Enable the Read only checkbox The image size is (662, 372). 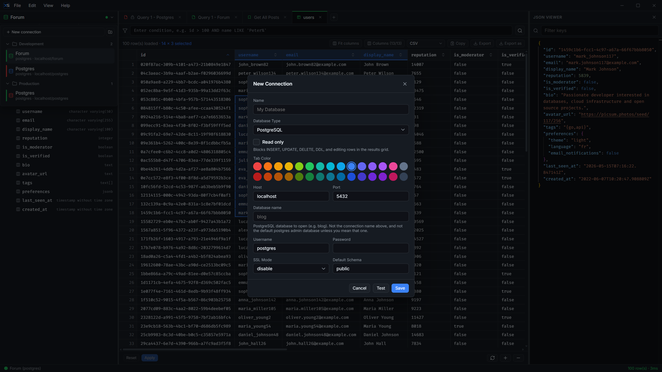pos(256,142)
